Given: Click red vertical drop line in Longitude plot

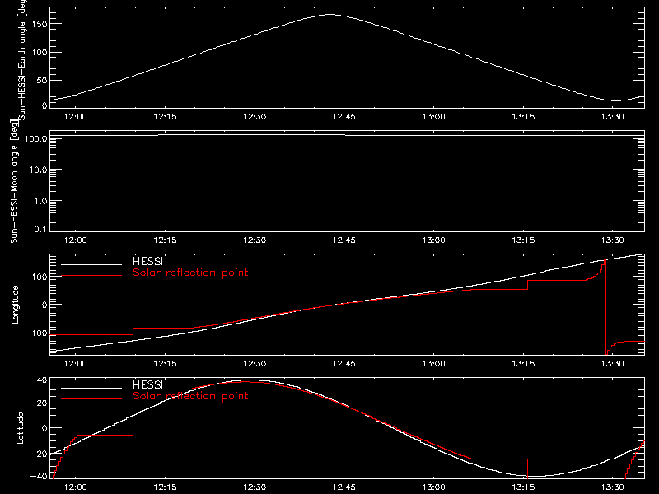Looking at the screenshot, I should (x=605, y=306).
